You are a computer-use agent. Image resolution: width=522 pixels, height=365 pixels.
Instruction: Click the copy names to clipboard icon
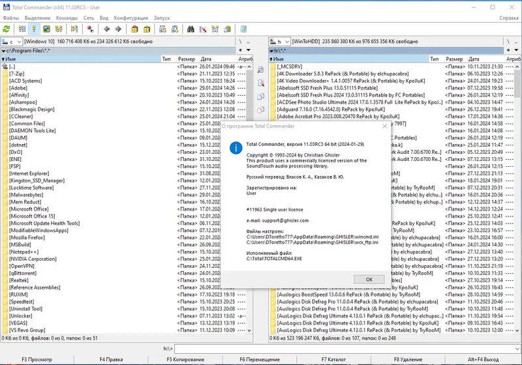(x=227, y=29)
